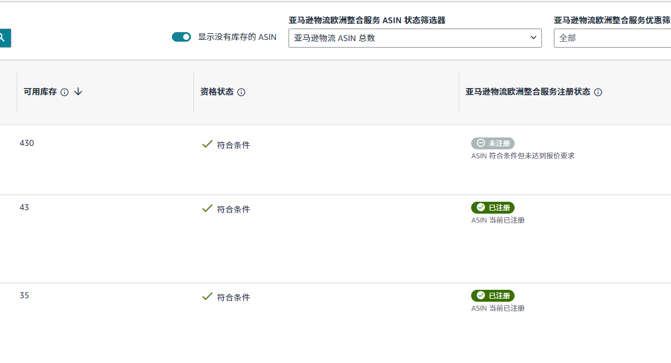The image size is (671, 363).
Task: Click the 符合条件 text in the 43 row
Action: [233, 209]
